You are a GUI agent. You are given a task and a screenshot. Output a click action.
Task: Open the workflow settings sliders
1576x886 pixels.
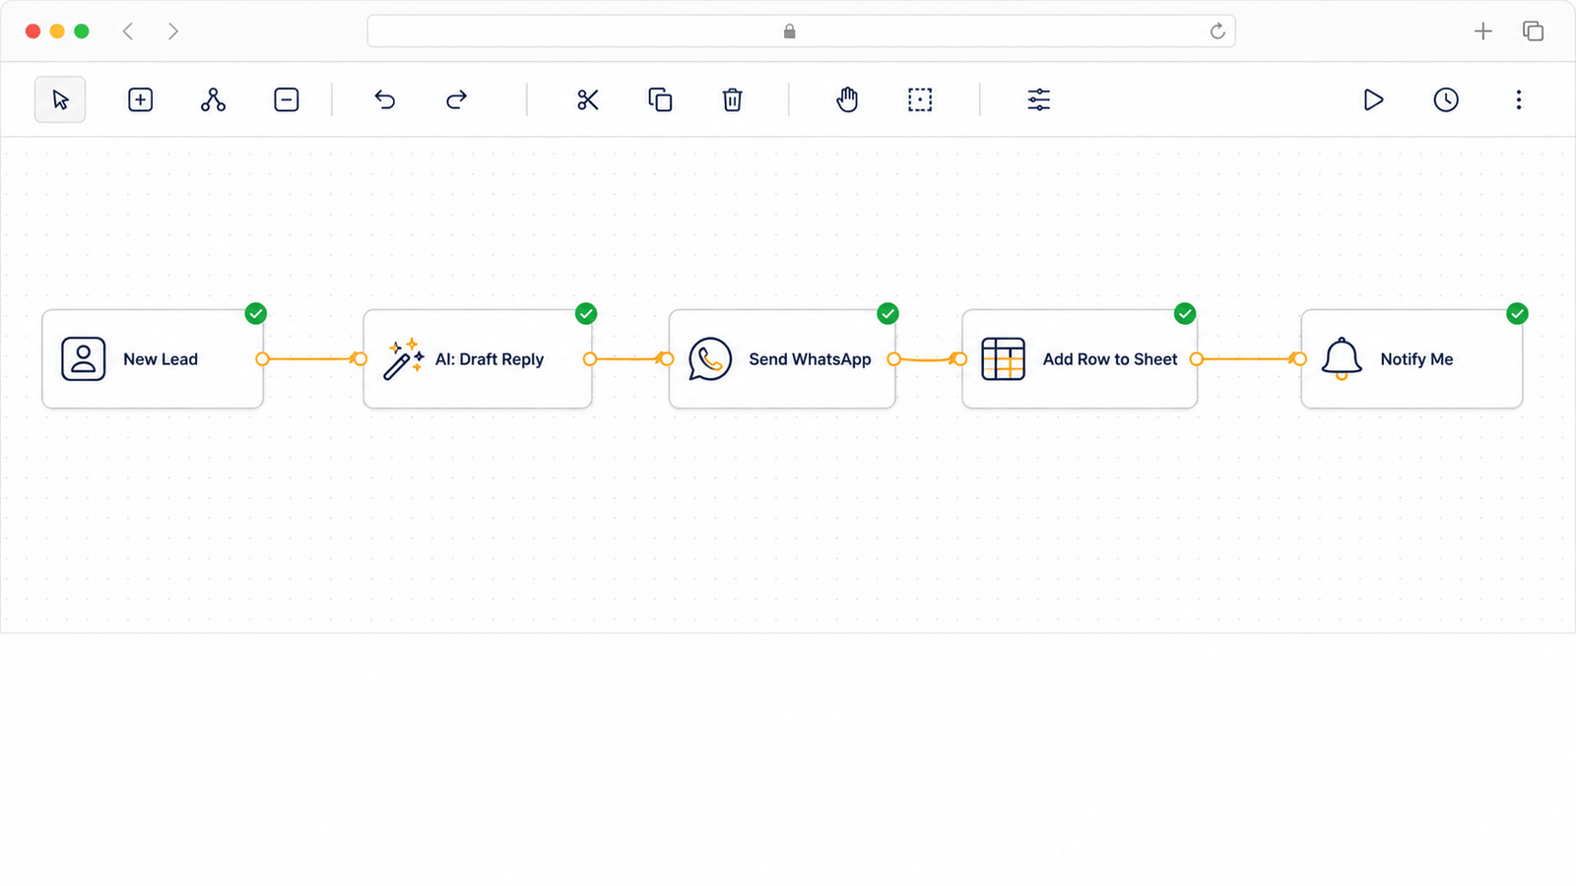(1039, 99)
